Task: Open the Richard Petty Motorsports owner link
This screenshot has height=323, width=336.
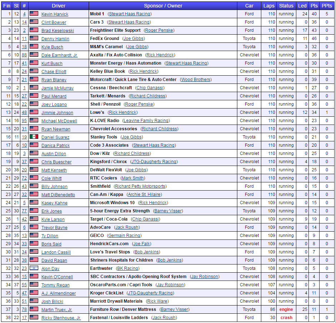Action: click(x=140, y=186)
